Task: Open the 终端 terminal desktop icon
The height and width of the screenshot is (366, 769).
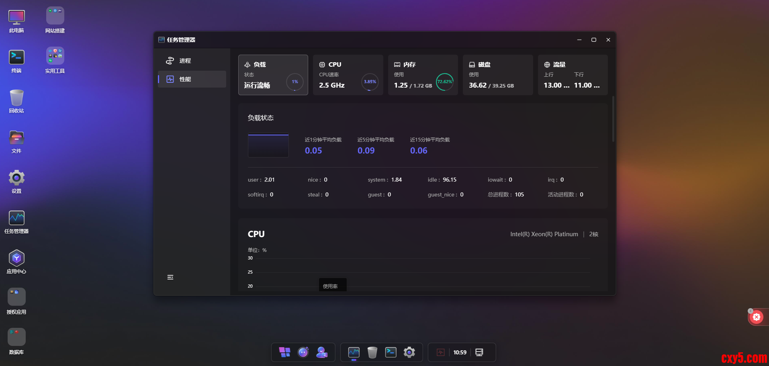Action: coord(16,61)
